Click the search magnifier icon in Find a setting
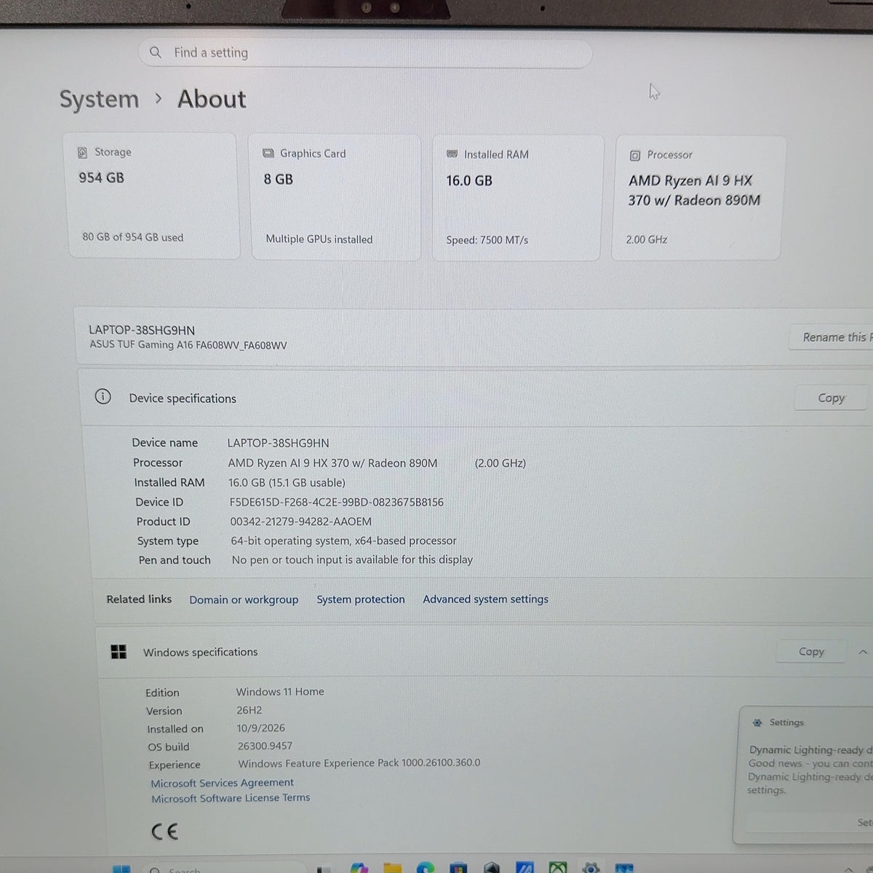873x873 pixels. [x=155, y=52]
